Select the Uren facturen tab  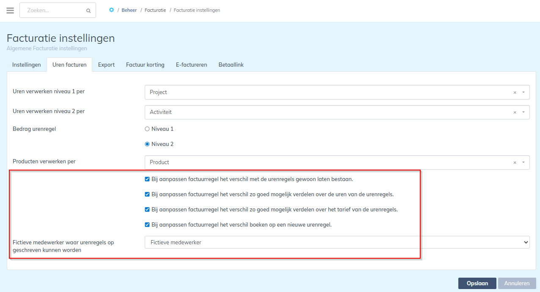pos(69,65)
